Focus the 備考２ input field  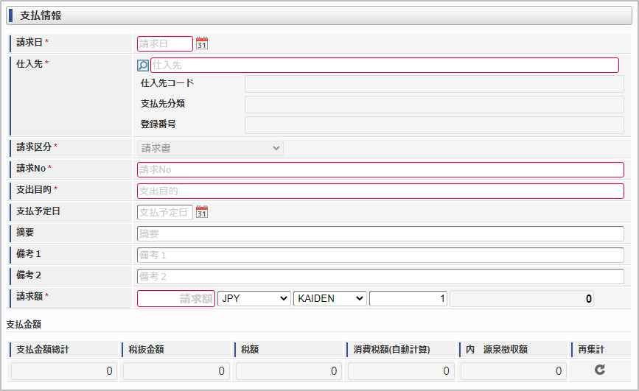tap(380, 277)
